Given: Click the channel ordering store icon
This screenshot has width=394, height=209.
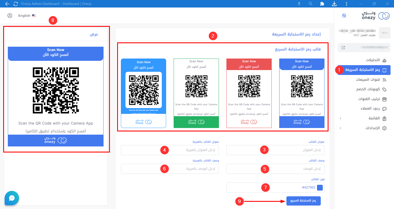Looking at the screenshot, I should (384, 99).
